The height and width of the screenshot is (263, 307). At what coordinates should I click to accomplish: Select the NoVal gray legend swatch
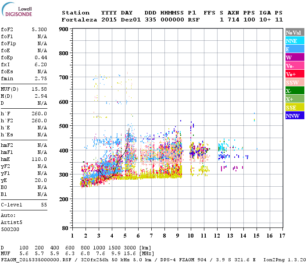[295, 32]
